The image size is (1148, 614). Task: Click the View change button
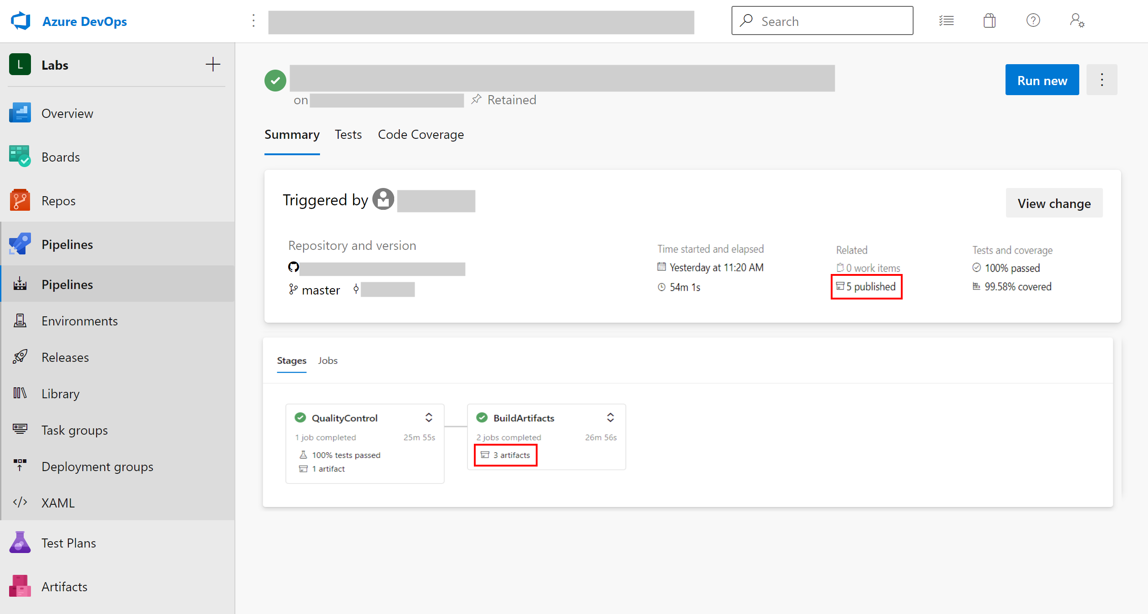click(x=1054, y=203)
